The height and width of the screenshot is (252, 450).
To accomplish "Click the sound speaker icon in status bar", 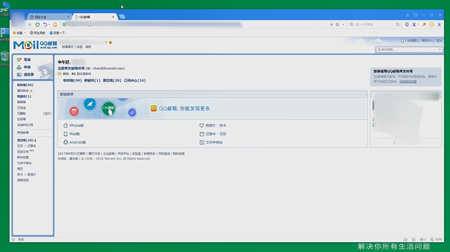I will coord(405,239).
